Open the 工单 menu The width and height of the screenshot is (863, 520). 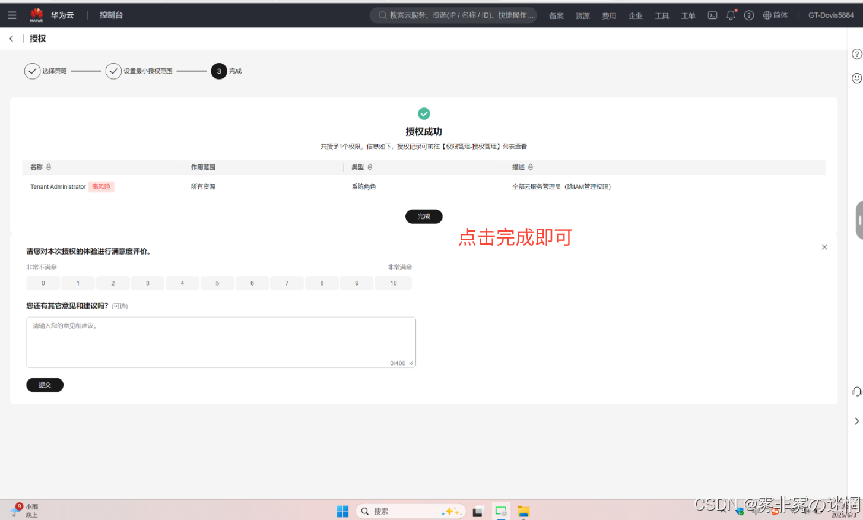coord(689,16)
